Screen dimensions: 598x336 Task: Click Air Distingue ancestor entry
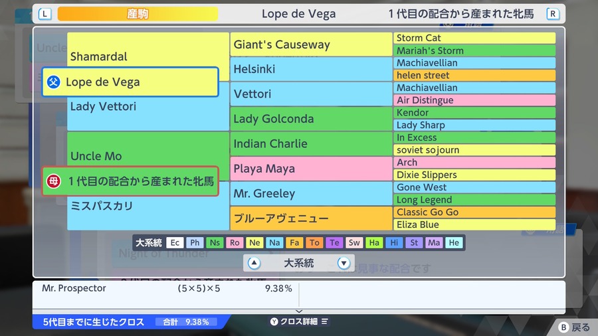[x=474, y=100]
